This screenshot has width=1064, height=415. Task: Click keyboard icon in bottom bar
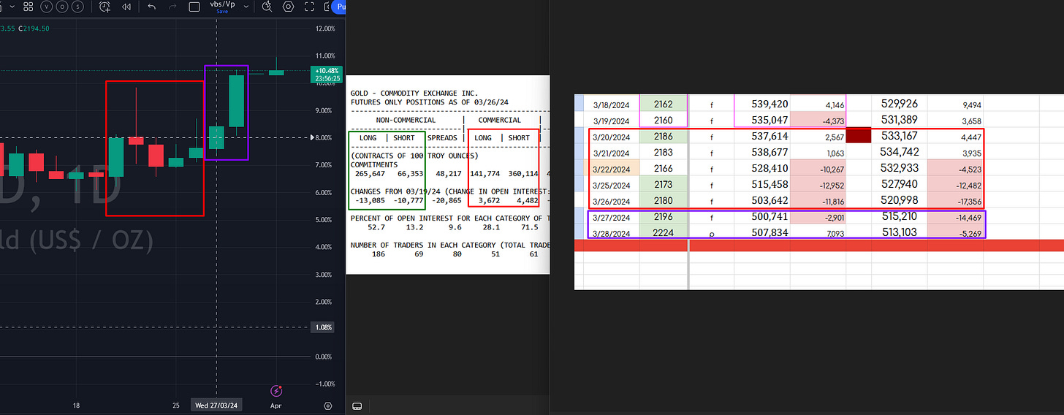pos(357,406)
